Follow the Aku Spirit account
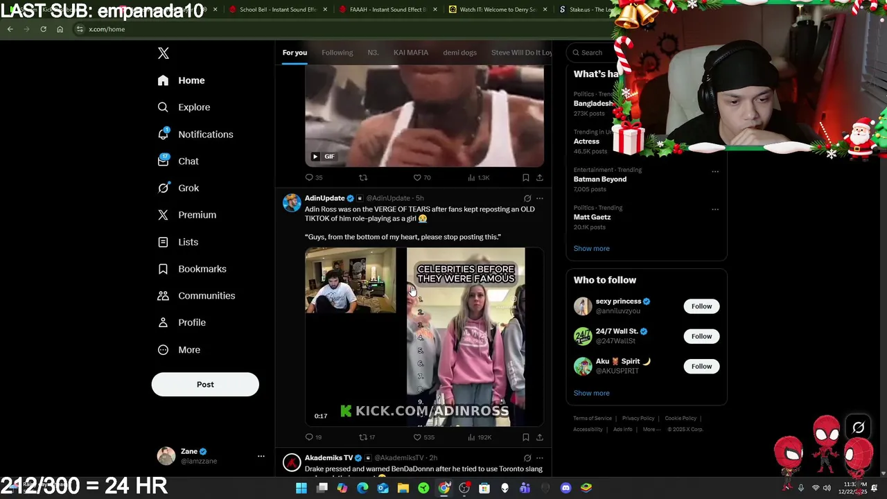Screen dimensions: 887x499 [x=701, y=366]
